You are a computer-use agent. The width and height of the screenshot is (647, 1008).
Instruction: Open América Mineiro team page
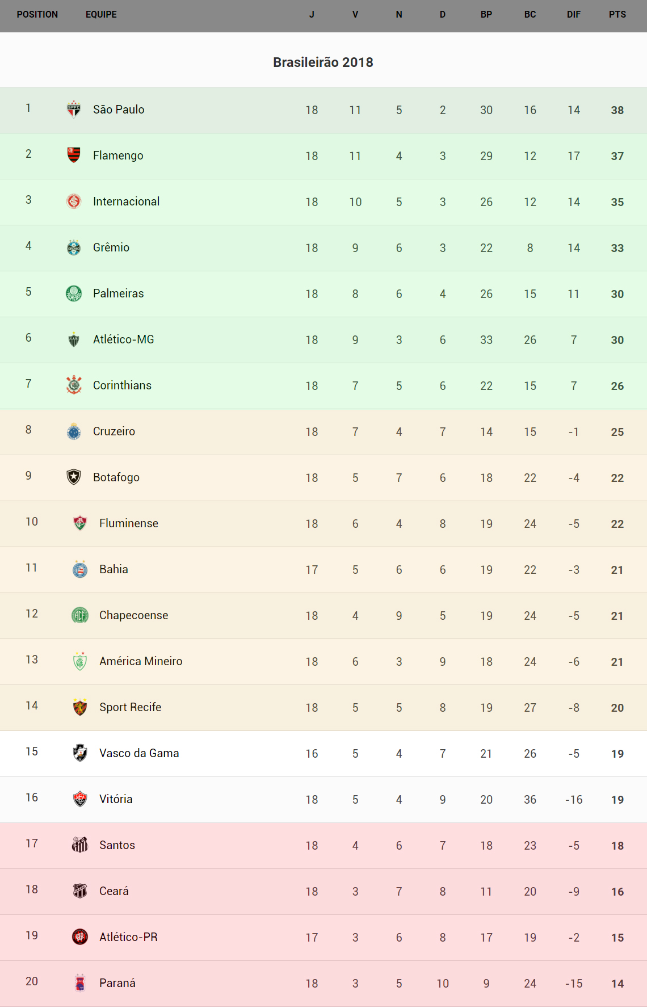pyautogui.click(x=141, y=661)
